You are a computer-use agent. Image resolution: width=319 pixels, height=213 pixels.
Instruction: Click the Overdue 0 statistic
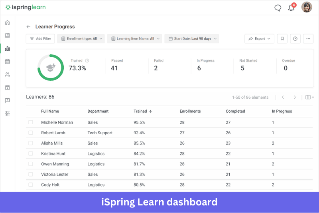pos(288,65)
